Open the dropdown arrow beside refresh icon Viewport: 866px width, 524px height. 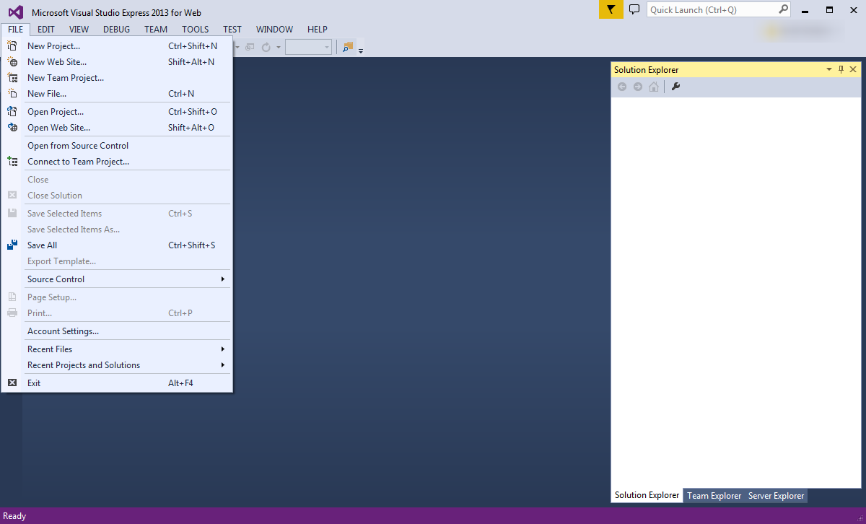(x=279, y=47)
